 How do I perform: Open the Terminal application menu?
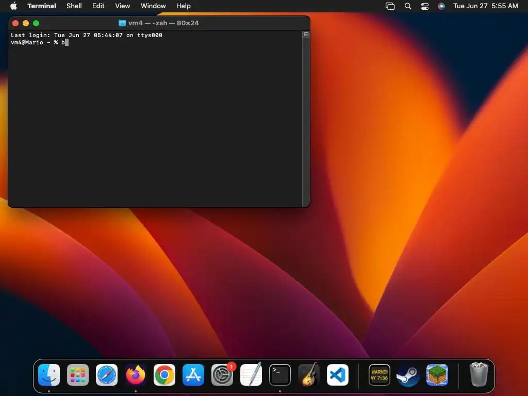(x=42, y=6)
